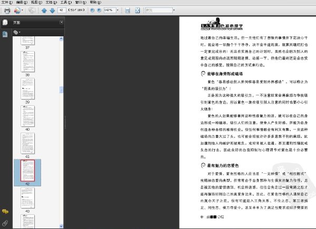Image resolution: width=316 pixels, height=229 pixels.
Task: Click the navigation pane divider grip
Action: point(65,122)
